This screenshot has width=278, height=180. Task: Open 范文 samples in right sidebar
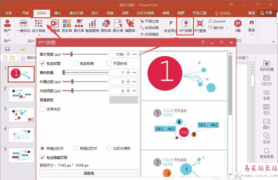coord(267,110)
